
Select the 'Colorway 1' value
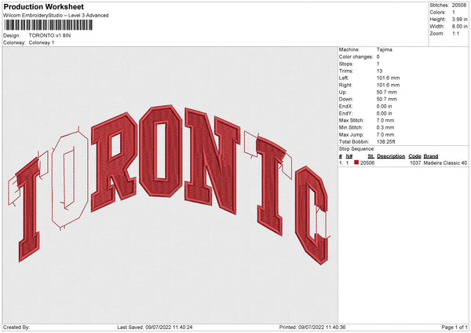point(42,42)
